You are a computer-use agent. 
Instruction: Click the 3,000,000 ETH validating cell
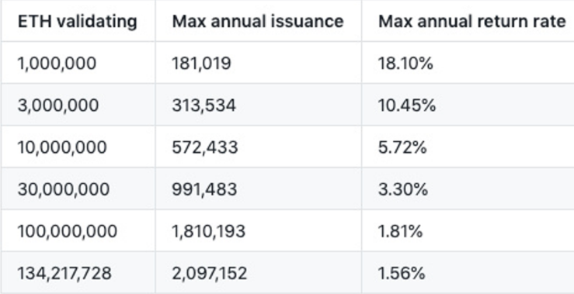point(57,105)
